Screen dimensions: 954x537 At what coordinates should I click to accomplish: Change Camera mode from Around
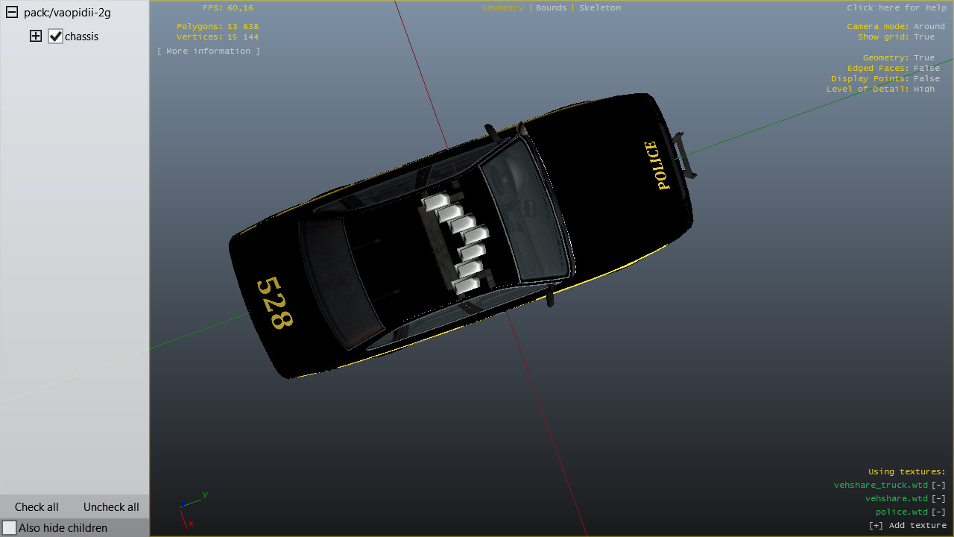click(929, 26)
